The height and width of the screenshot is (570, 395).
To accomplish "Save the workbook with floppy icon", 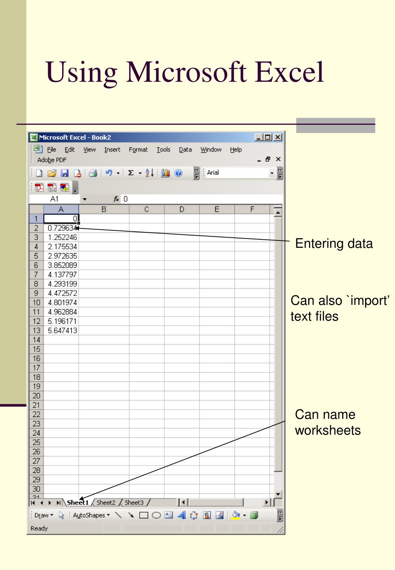I will (x=64, y=173).
